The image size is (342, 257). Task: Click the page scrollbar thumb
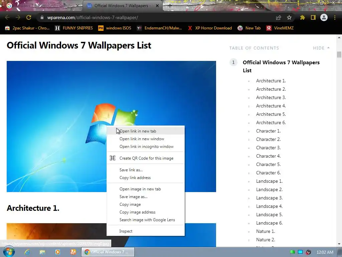pyautogui.click(x=339, y=55)
